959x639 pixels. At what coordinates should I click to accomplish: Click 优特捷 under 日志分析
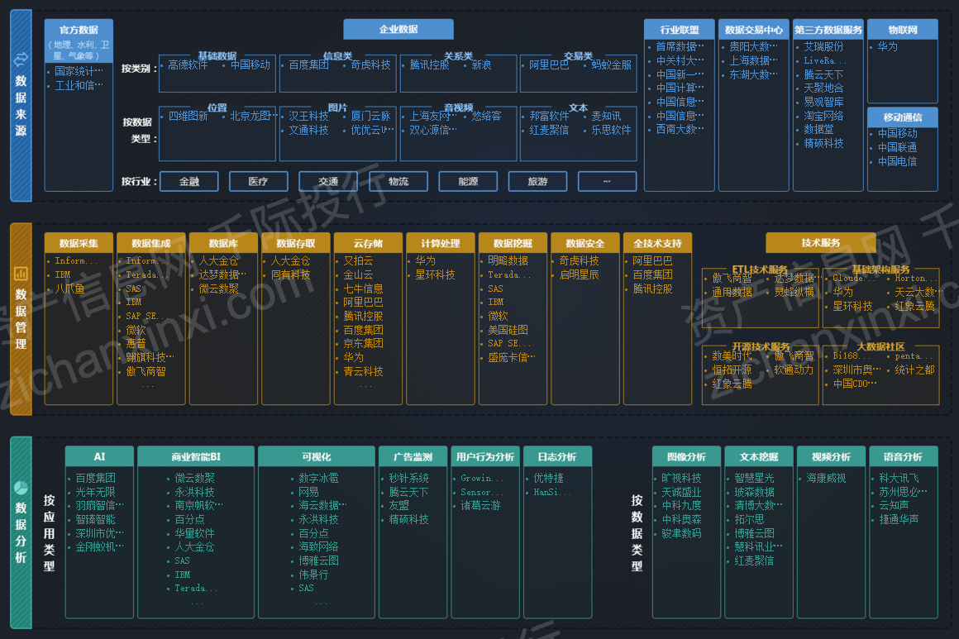pyautogui.click(x=548, y=478)
